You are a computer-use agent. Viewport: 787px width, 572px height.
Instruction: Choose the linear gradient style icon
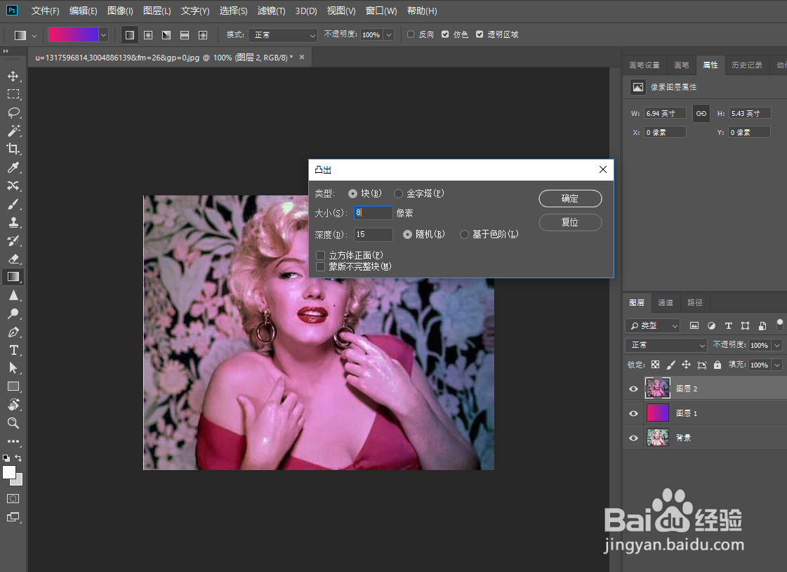[129, 34]
